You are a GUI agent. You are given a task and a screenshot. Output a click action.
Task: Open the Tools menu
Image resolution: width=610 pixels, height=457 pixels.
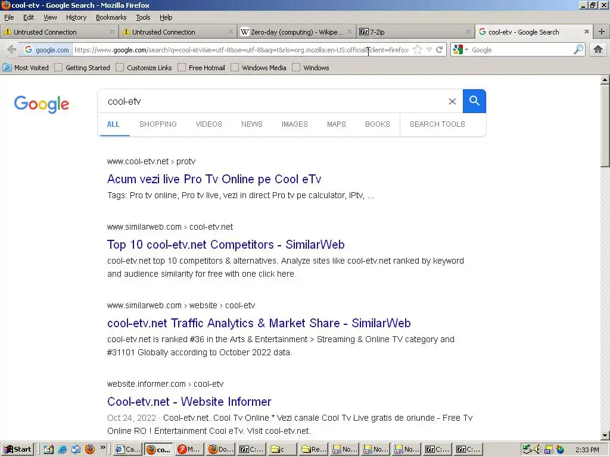coord(143,17)
